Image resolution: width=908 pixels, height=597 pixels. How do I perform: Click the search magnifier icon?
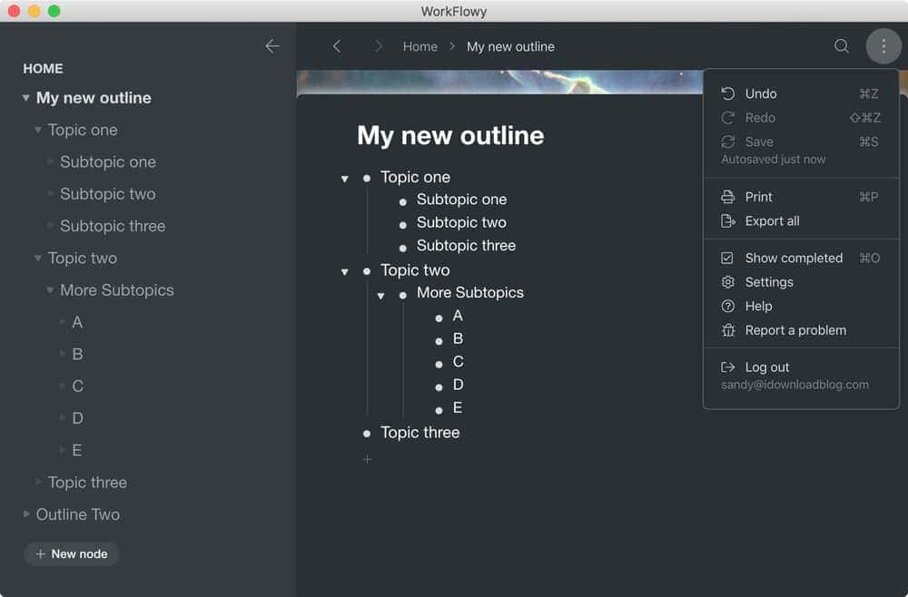click(x=842, y=46)
